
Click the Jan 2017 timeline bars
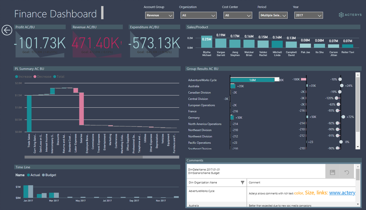click(x=28, y=192)
